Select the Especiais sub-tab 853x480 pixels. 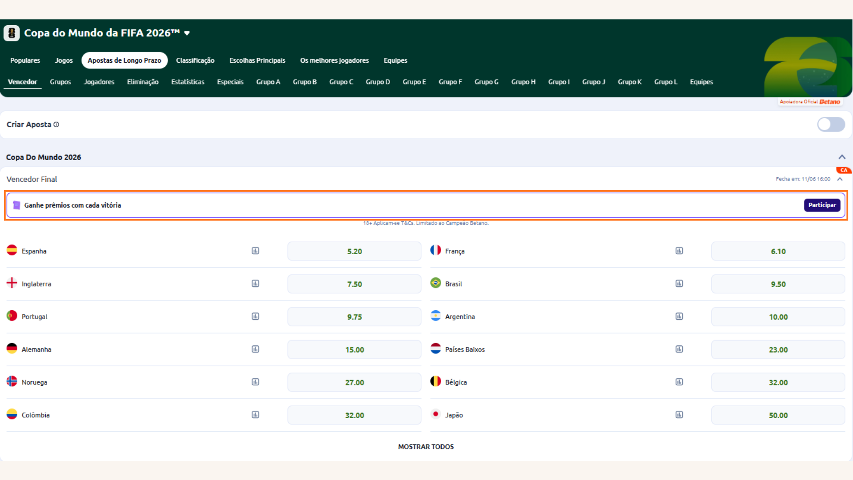pyautogui.click(x=230, y=82)
